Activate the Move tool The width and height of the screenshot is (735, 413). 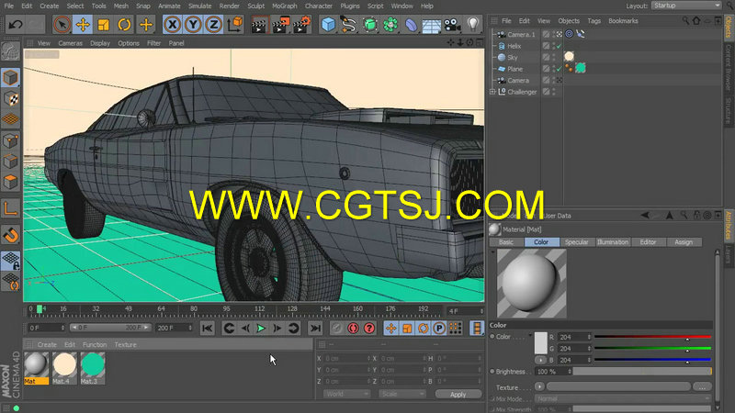[83, 25]
